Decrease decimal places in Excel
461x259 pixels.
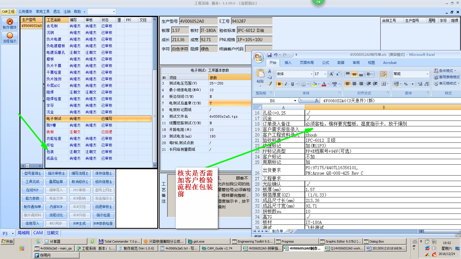426,84
